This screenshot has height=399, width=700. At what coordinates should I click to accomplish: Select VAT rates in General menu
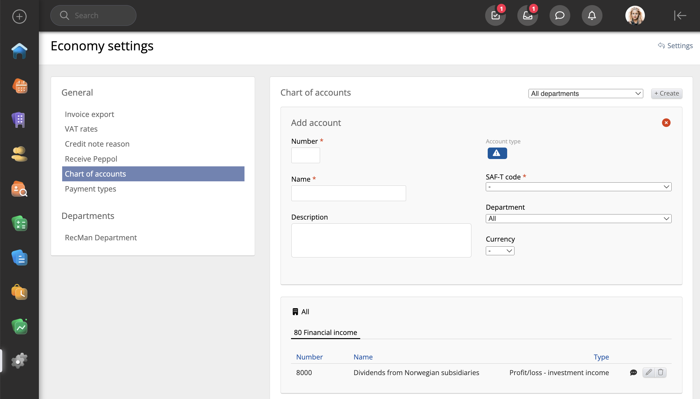point(81,129)
